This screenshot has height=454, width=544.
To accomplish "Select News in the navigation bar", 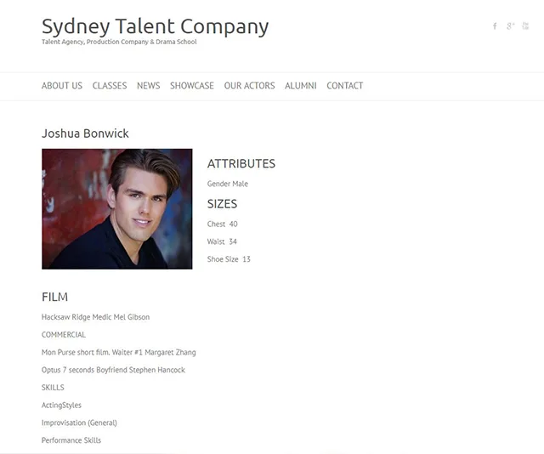I will 148,86.
